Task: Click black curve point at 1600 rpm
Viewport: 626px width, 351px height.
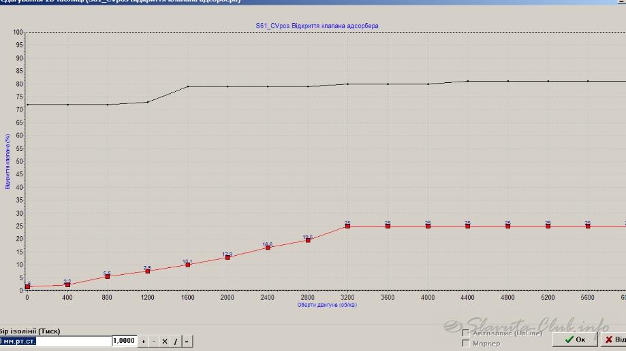Action: point(188,86)
